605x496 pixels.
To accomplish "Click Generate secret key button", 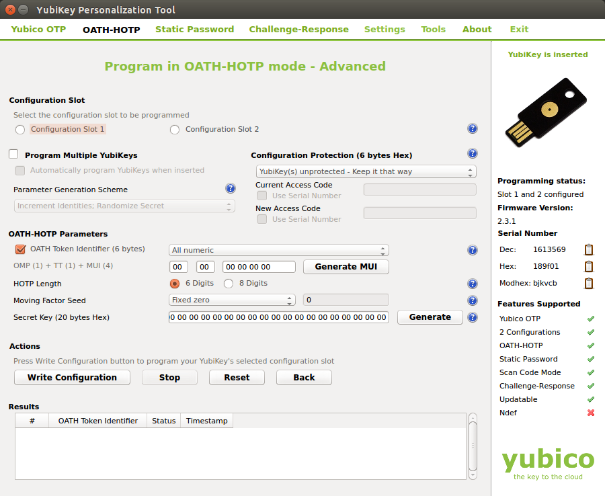I will [430, 317].
